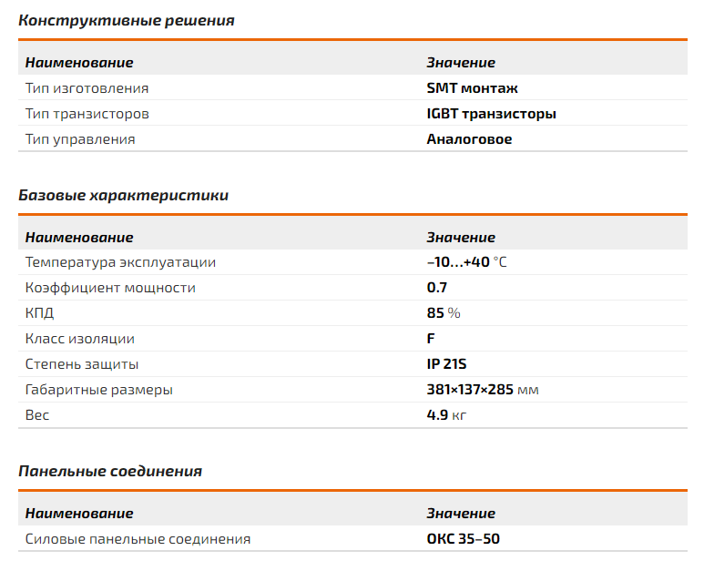Click the '85 %' КПД value
Image resolution: width=704 pixels, height=571 pixels.
444,313
